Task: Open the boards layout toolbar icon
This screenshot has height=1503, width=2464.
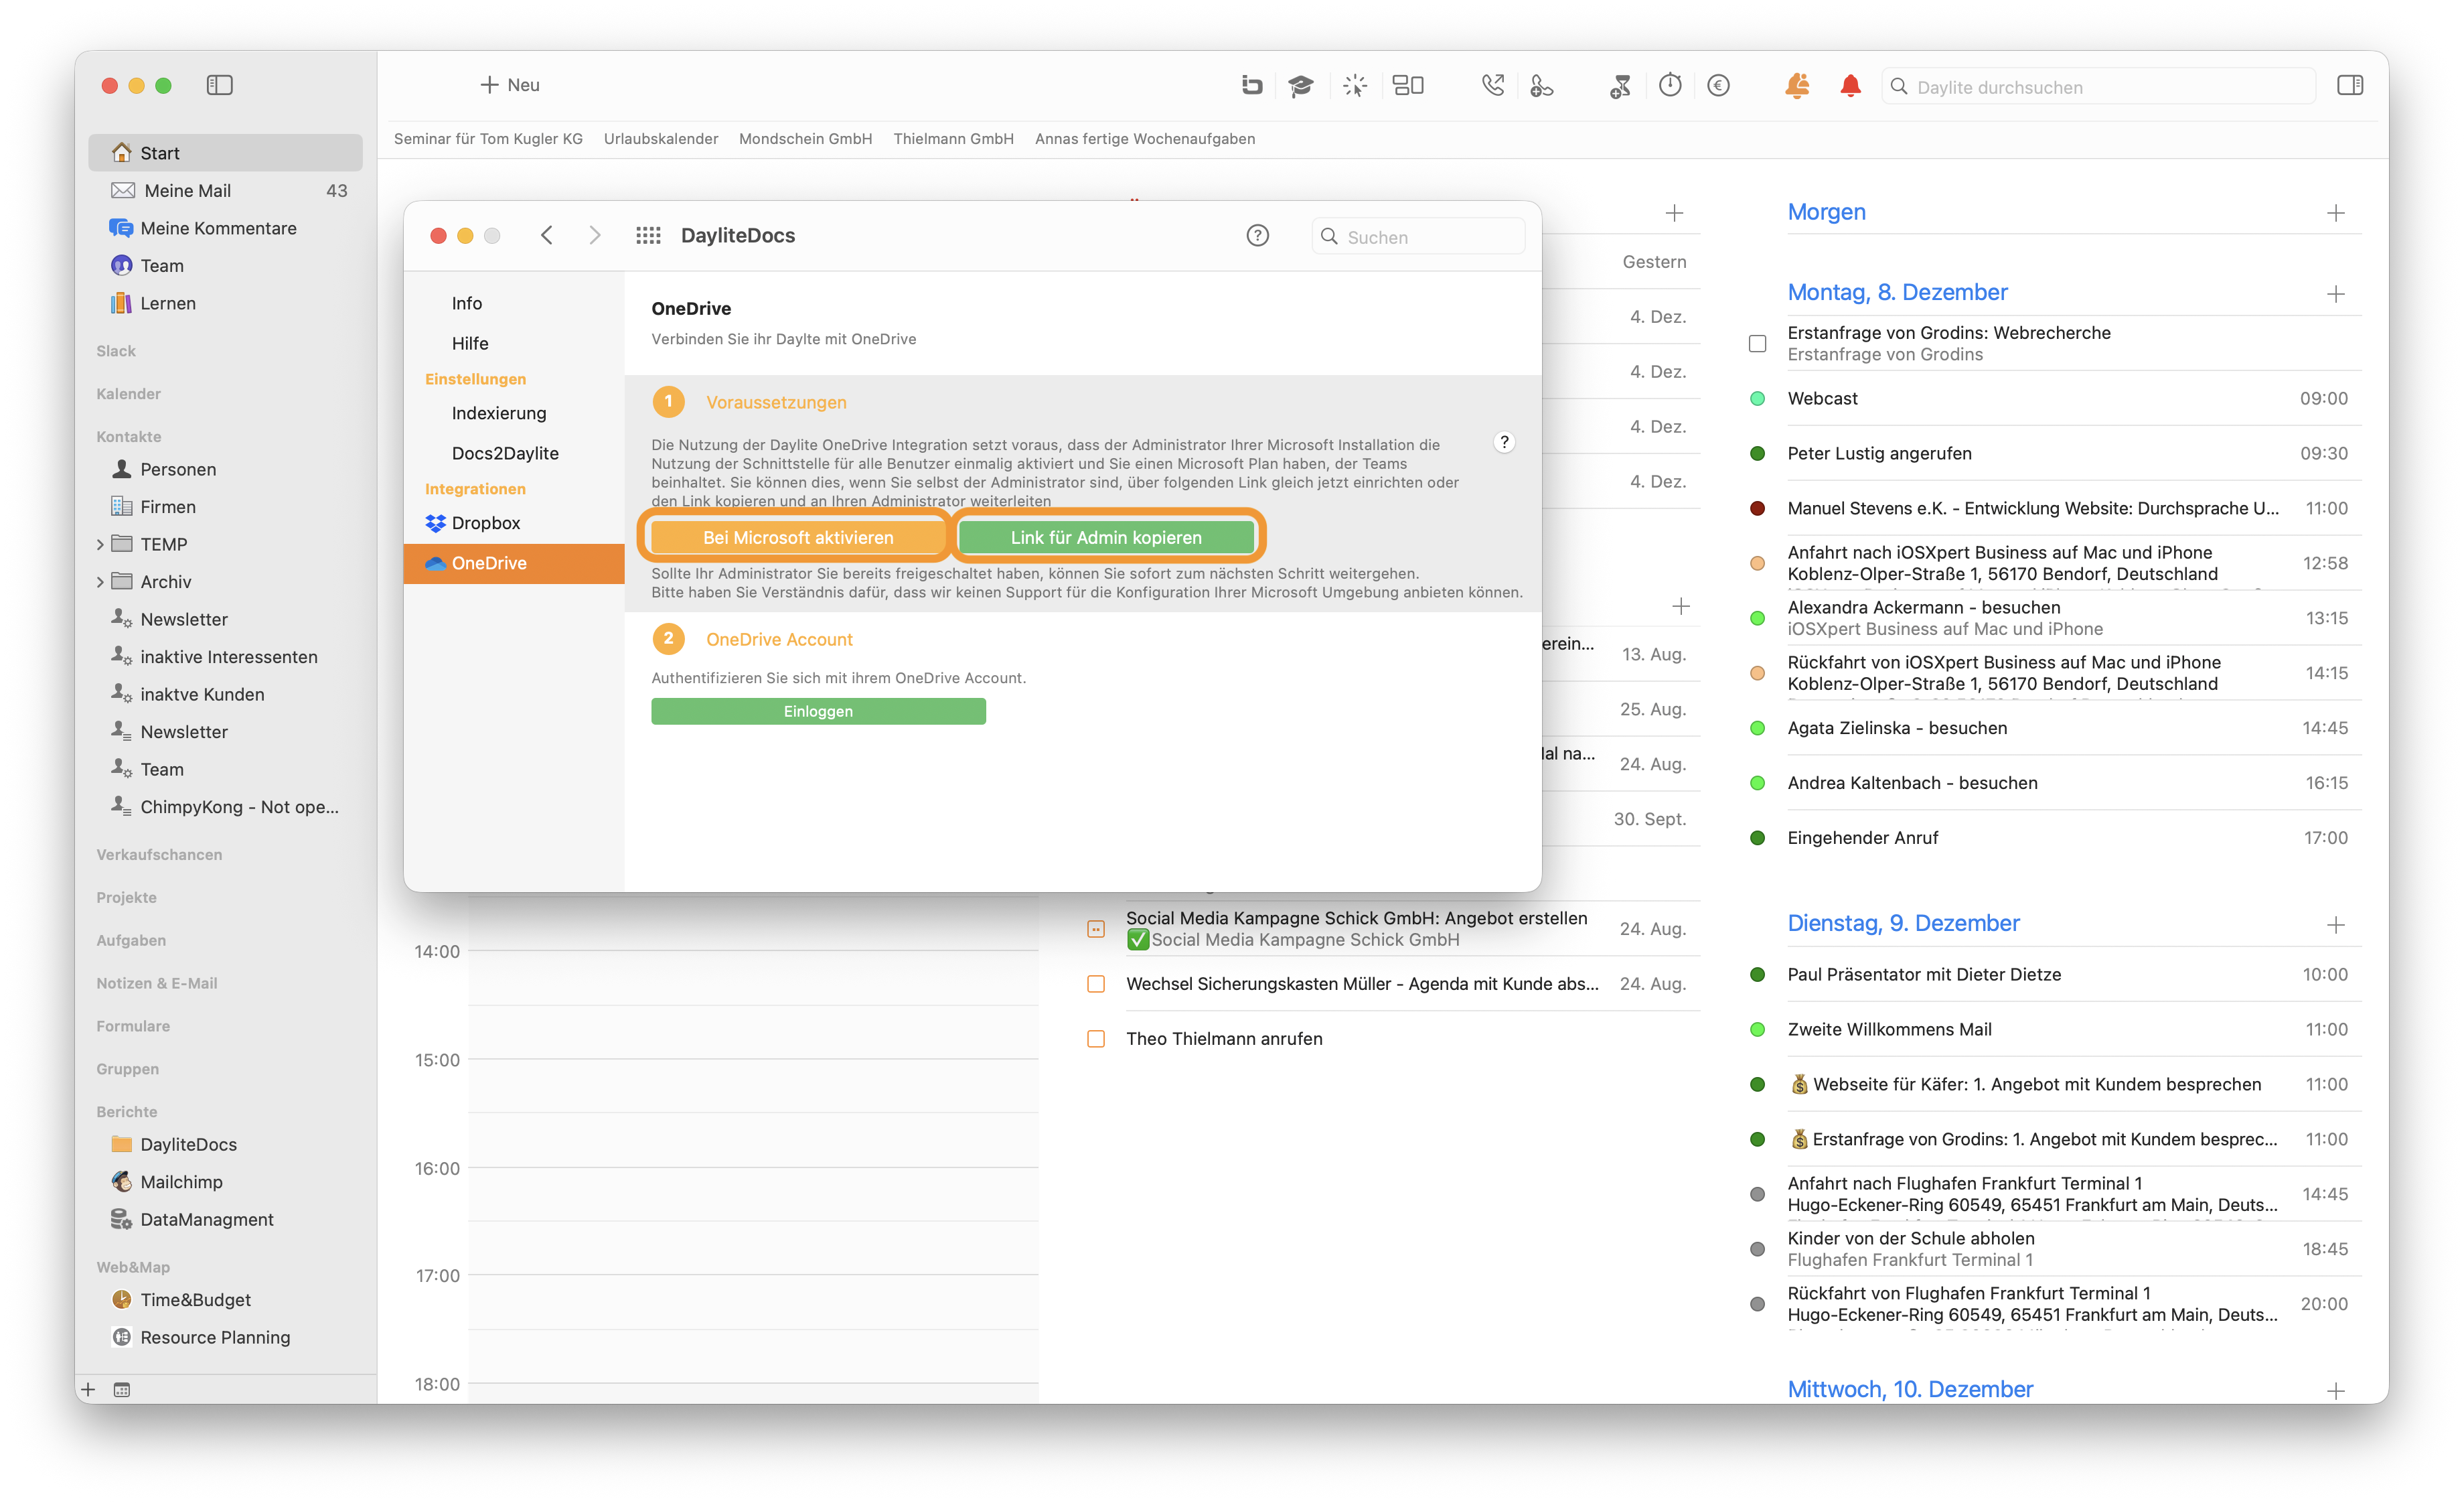Action: click(x=1408, y=85)
